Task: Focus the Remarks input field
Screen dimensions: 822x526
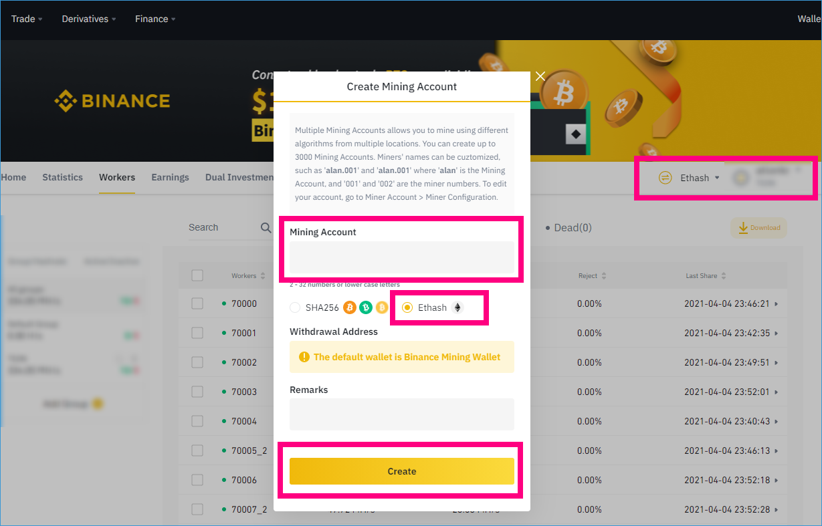Action: point(402,414)
